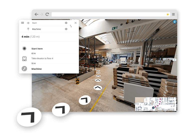Click the wrench Machine icon
Viewport: 193px width, 137px height.
(24, 69)
